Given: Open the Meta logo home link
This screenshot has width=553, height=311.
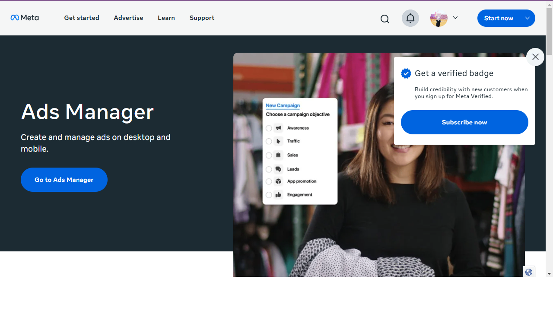Looking at the screenshot, I should [25, 18].
